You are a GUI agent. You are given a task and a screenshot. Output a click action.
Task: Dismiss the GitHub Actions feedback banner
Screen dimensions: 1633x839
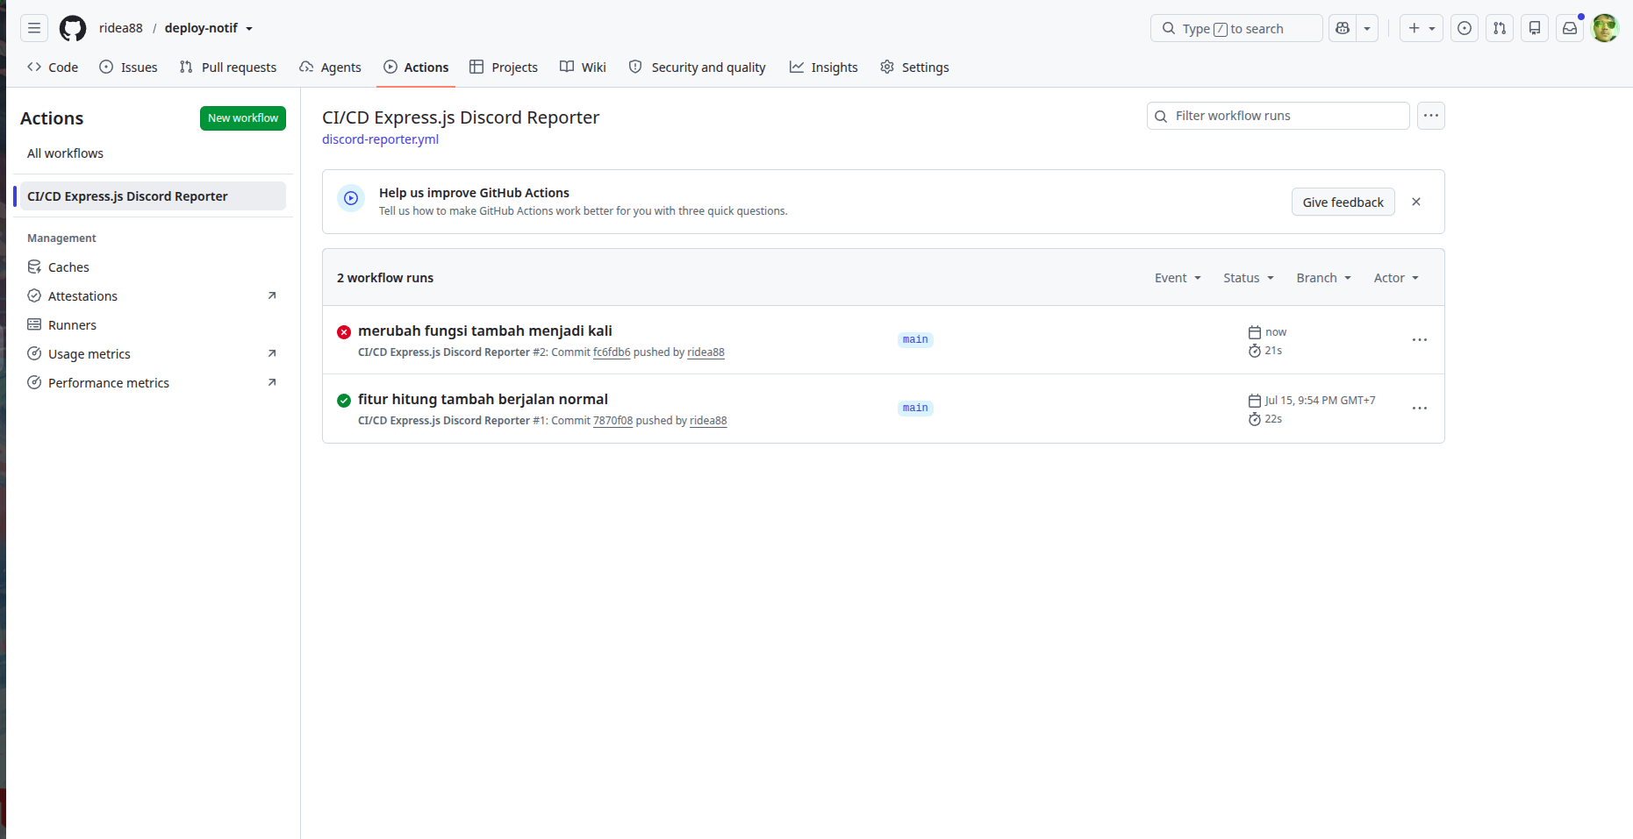[1416, 202]
